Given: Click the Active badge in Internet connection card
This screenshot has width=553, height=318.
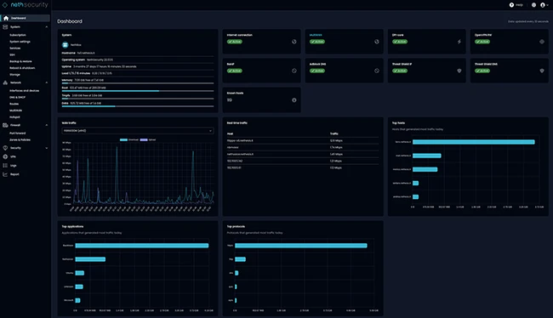Looking at the screenshot, I should 235,42.
